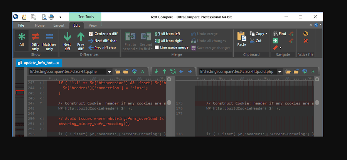Click the print icon in quick access toolbar
Image resolution: width=347 pixels, height=160 pixels.
tap(51, 17)
